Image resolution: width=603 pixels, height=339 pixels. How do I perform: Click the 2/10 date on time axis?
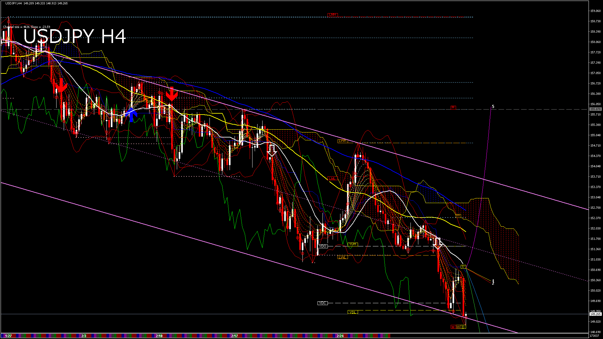(x=159, y=336)
